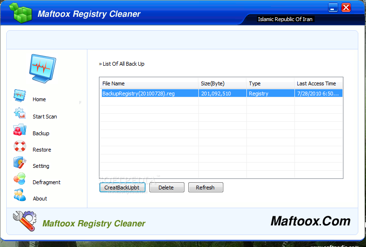
Task: Click the large heartbeat monitor icon
Action: [x=43, y=69]
